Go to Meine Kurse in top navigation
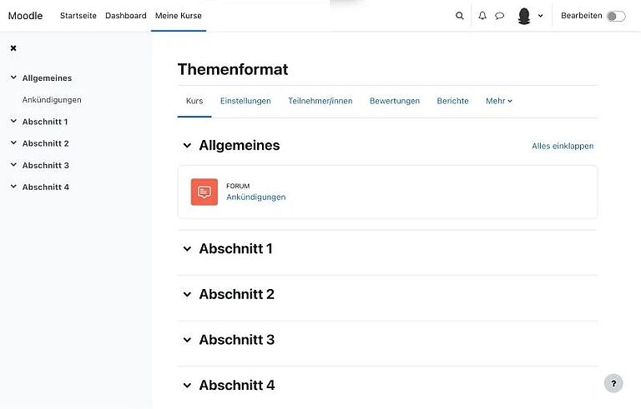The height and width of the screenshot is (409, 641). 179,16
